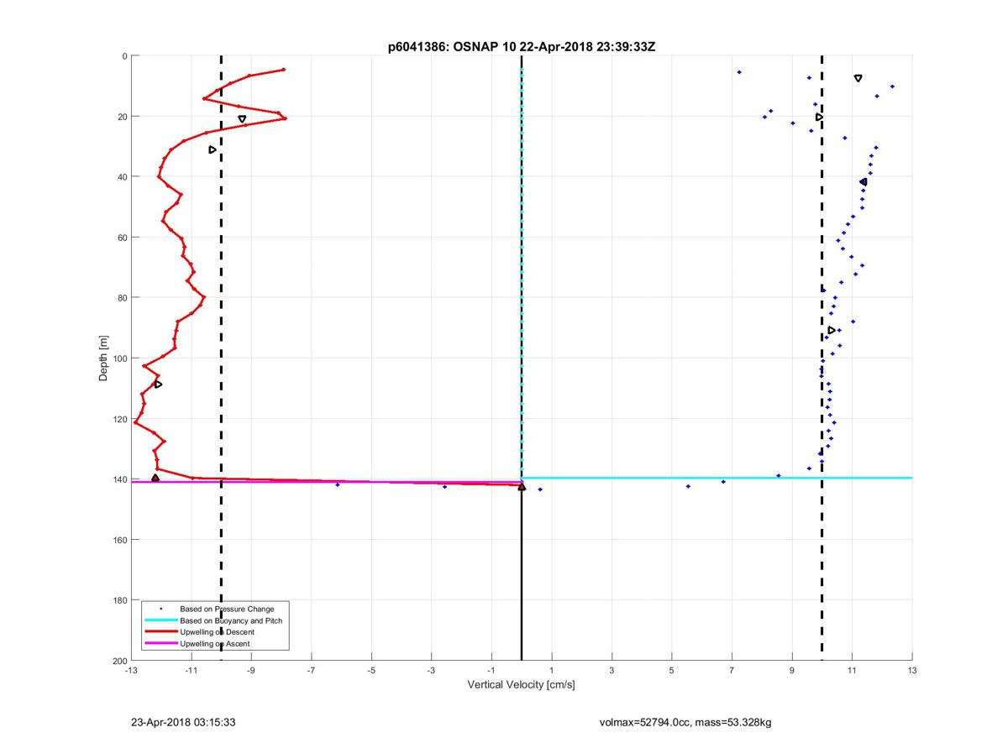
Task: Click the plot title 'p6041386: OSNAP 10'
Action: tap(452, 47)
